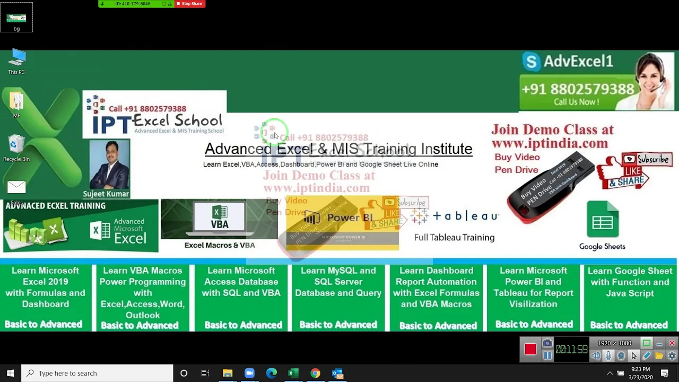Open the Windows Start menu
This screenshot has width=679, height=382.
click(x=11, y=373)
